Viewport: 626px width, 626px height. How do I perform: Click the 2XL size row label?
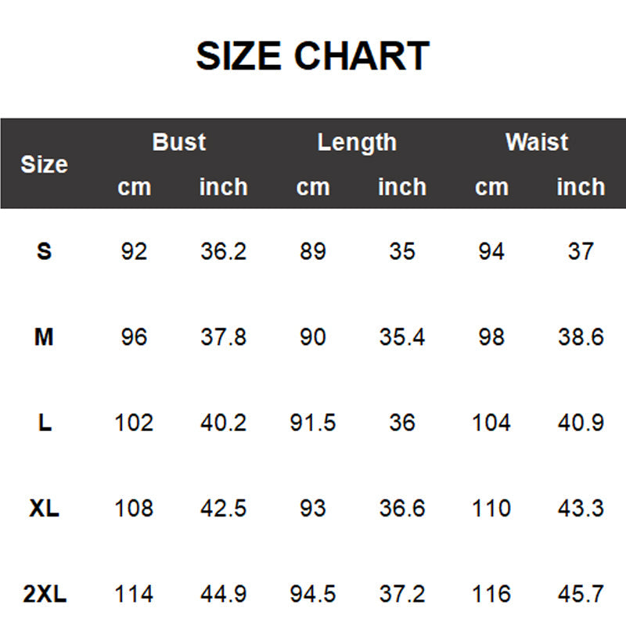[x=45, y=595]
